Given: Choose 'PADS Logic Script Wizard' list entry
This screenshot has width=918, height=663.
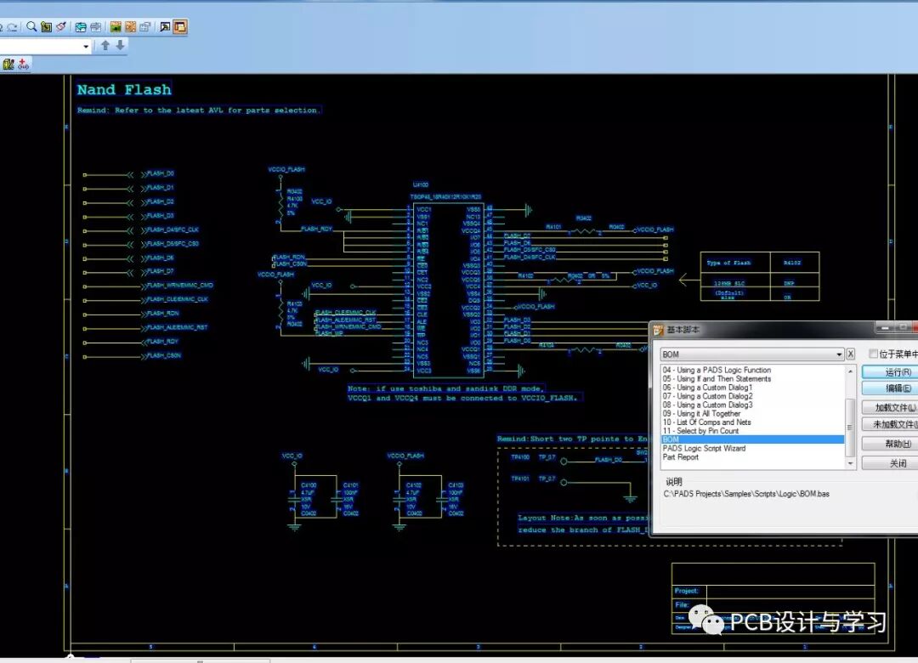Looking at the screenshot, I should click(x=704, y=448).
